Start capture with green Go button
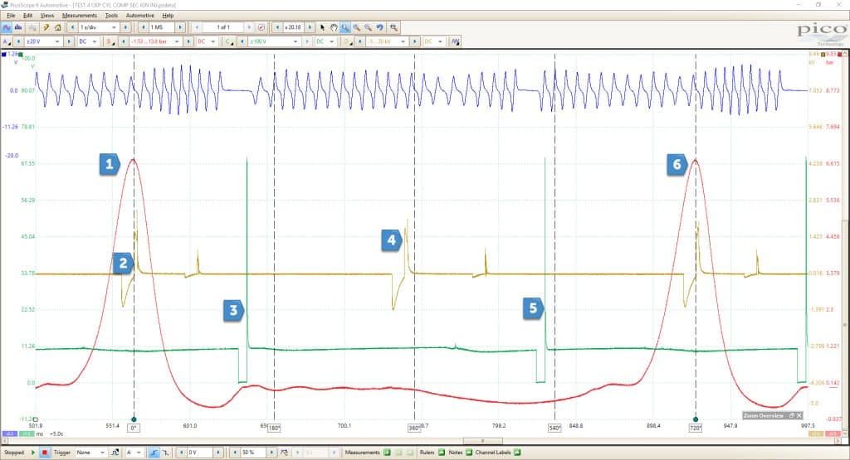This screenshot has height=460, width=850. pyautogui.click(x=33, y=453)
